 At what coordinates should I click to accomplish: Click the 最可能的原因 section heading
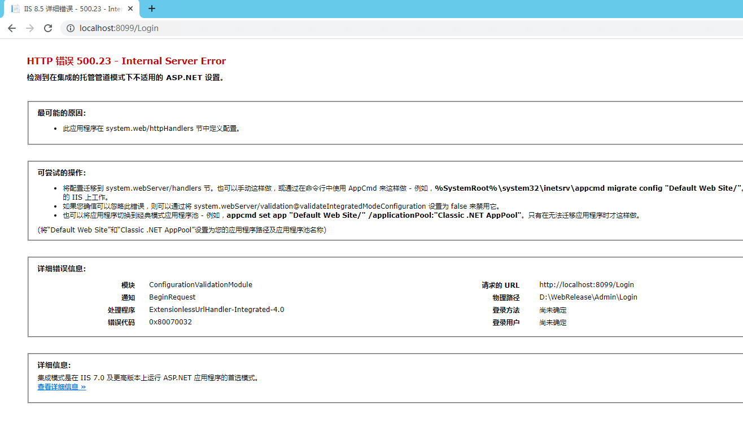(x=62, y=113)
